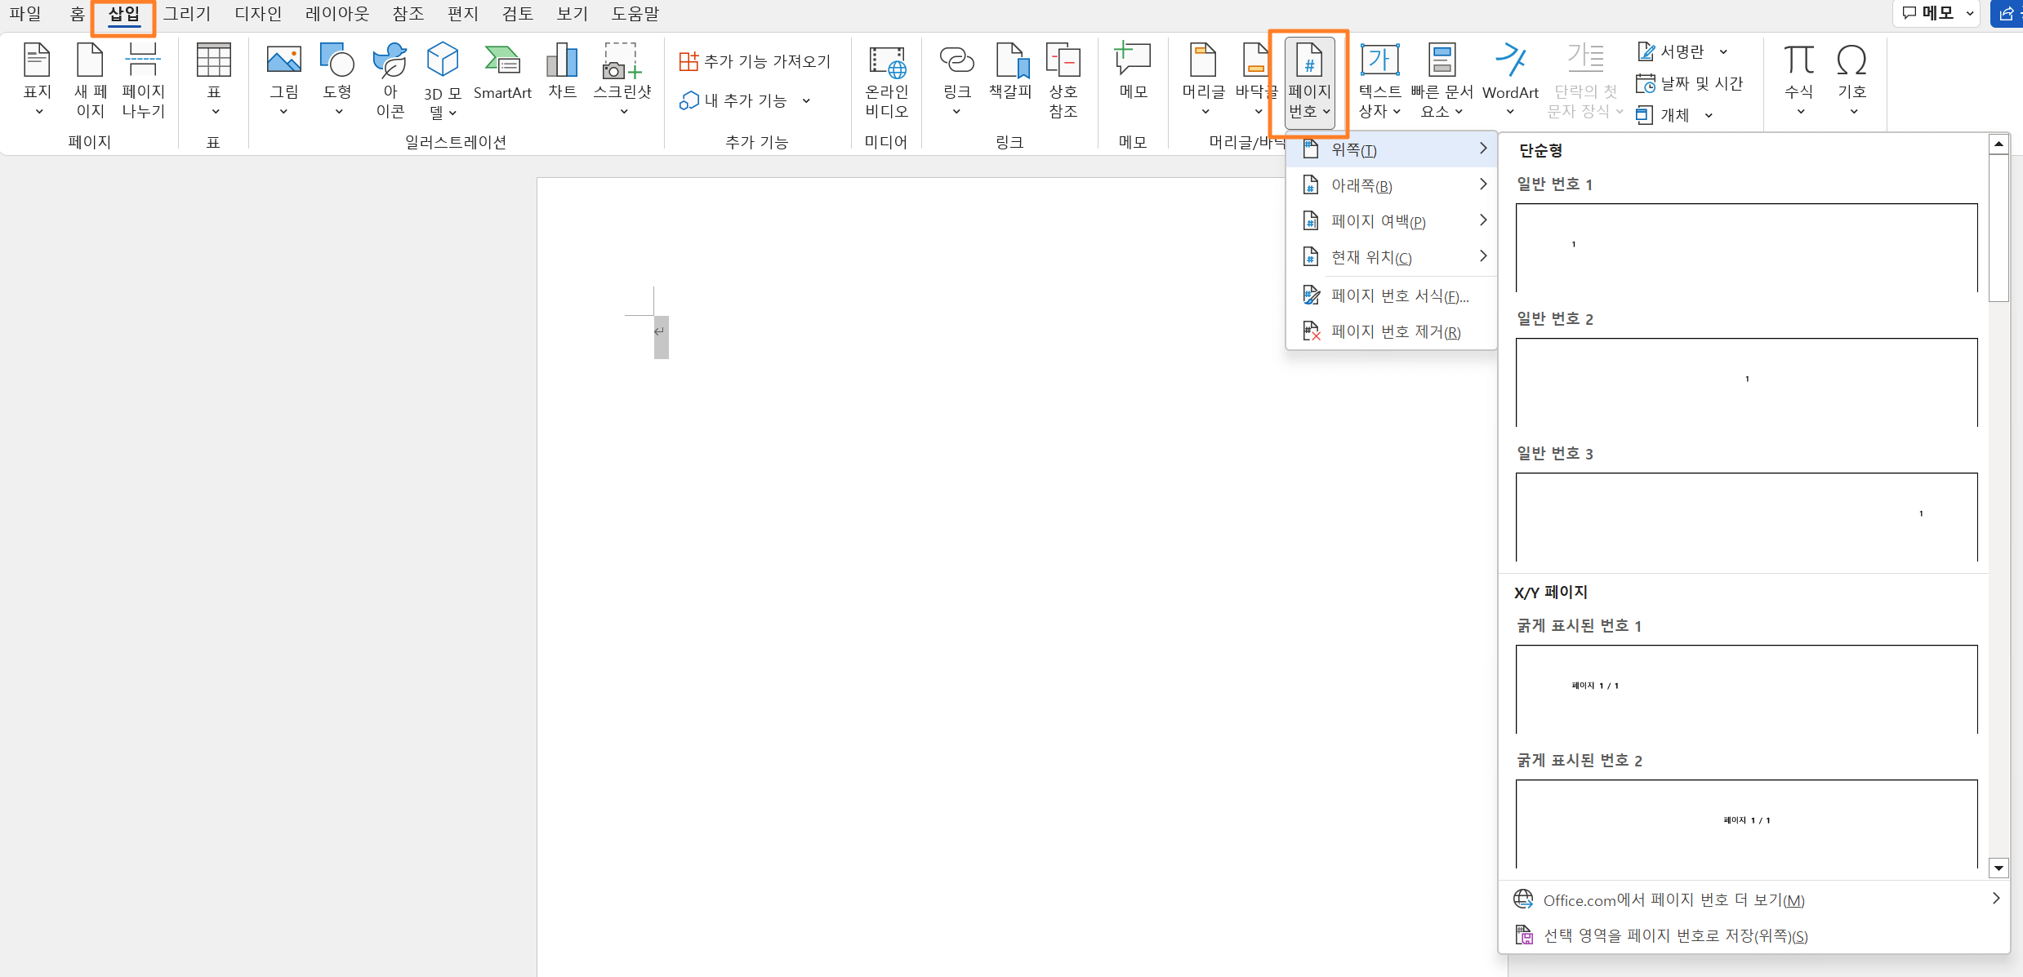Choose the 굵게 표시된 번호 1 style
Viewport: 2023px width, 977px height.
(1745, 688)
